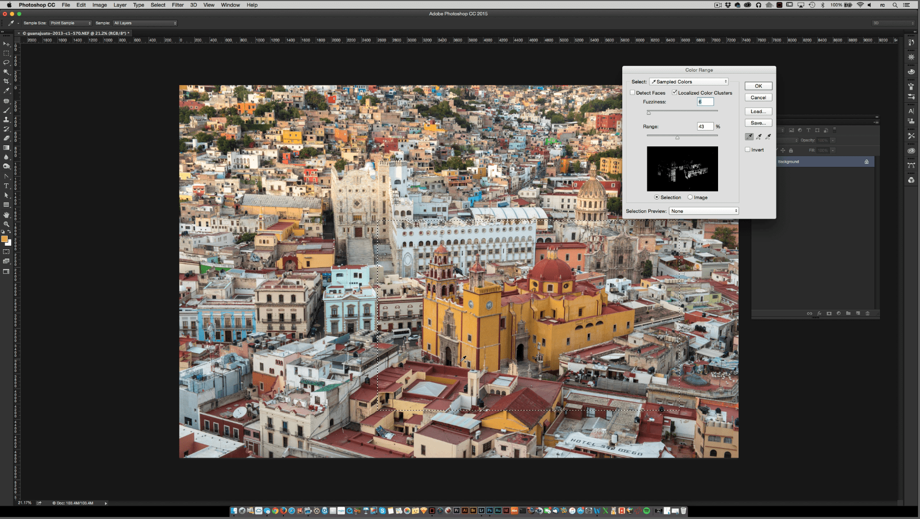The height and width of the screenshot is (519, 920).
Task: Click Cancel to dismiss Color Range
Action: point(758,97)
